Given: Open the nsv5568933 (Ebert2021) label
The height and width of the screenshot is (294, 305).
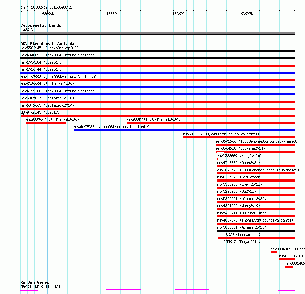Looking at the screenshot, I should click(240, 184).
